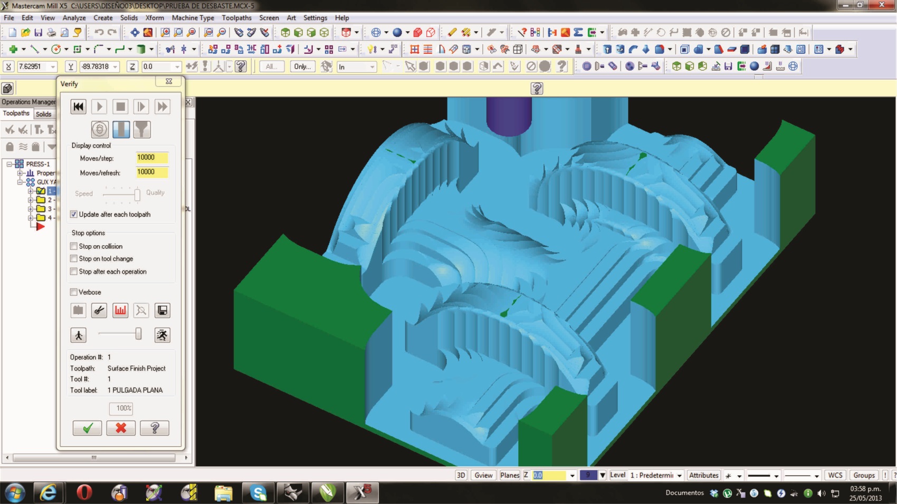Step forward one move in Verify
Viewport: 897px width, 504px height.
(141, 107)
